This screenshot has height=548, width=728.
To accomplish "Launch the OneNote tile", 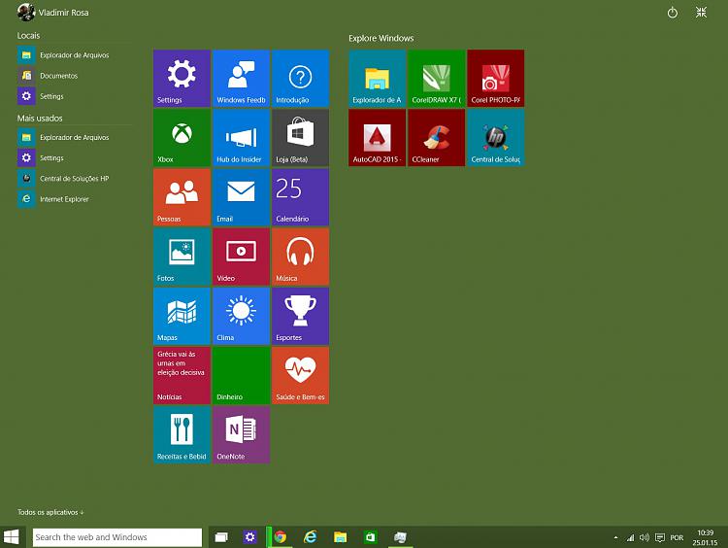I will coord(241,435).
